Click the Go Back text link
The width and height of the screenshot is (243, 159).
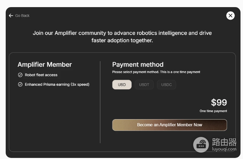coord(22,16)
